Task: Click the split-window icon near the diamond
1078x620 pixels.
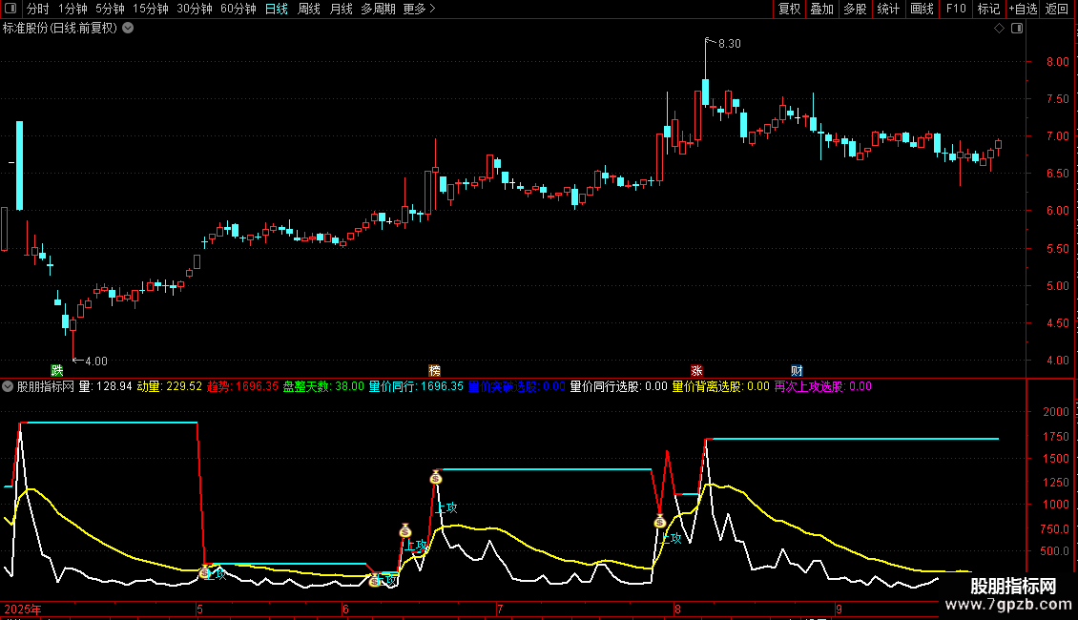Action: (x=1017, y=29)
